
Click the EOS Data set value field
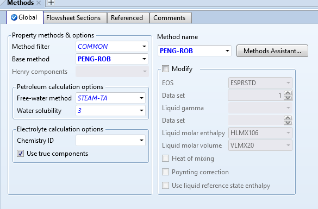[x=256, y=96]
